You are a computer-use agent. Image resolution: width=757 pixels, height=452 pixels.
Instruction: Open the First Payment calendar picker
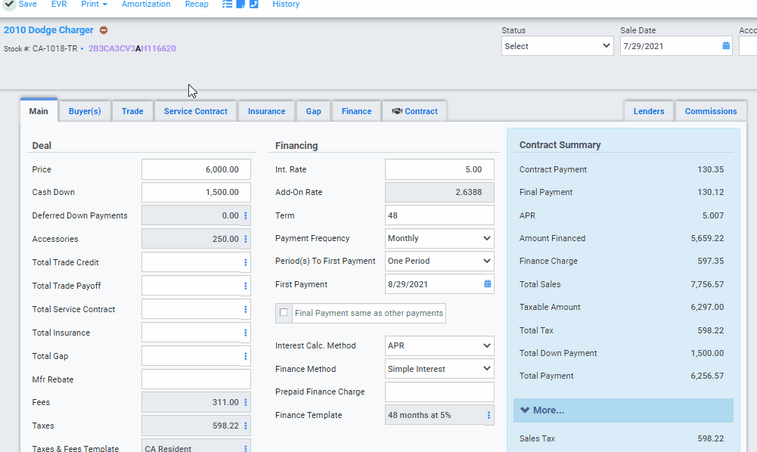tap(488, 284)
